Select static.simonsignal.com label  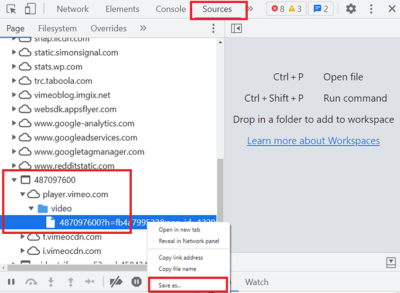(x=76, y=53)
